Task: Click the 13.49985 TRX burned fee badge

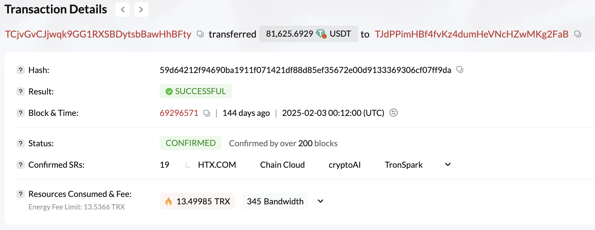Action: pos(197,201)
